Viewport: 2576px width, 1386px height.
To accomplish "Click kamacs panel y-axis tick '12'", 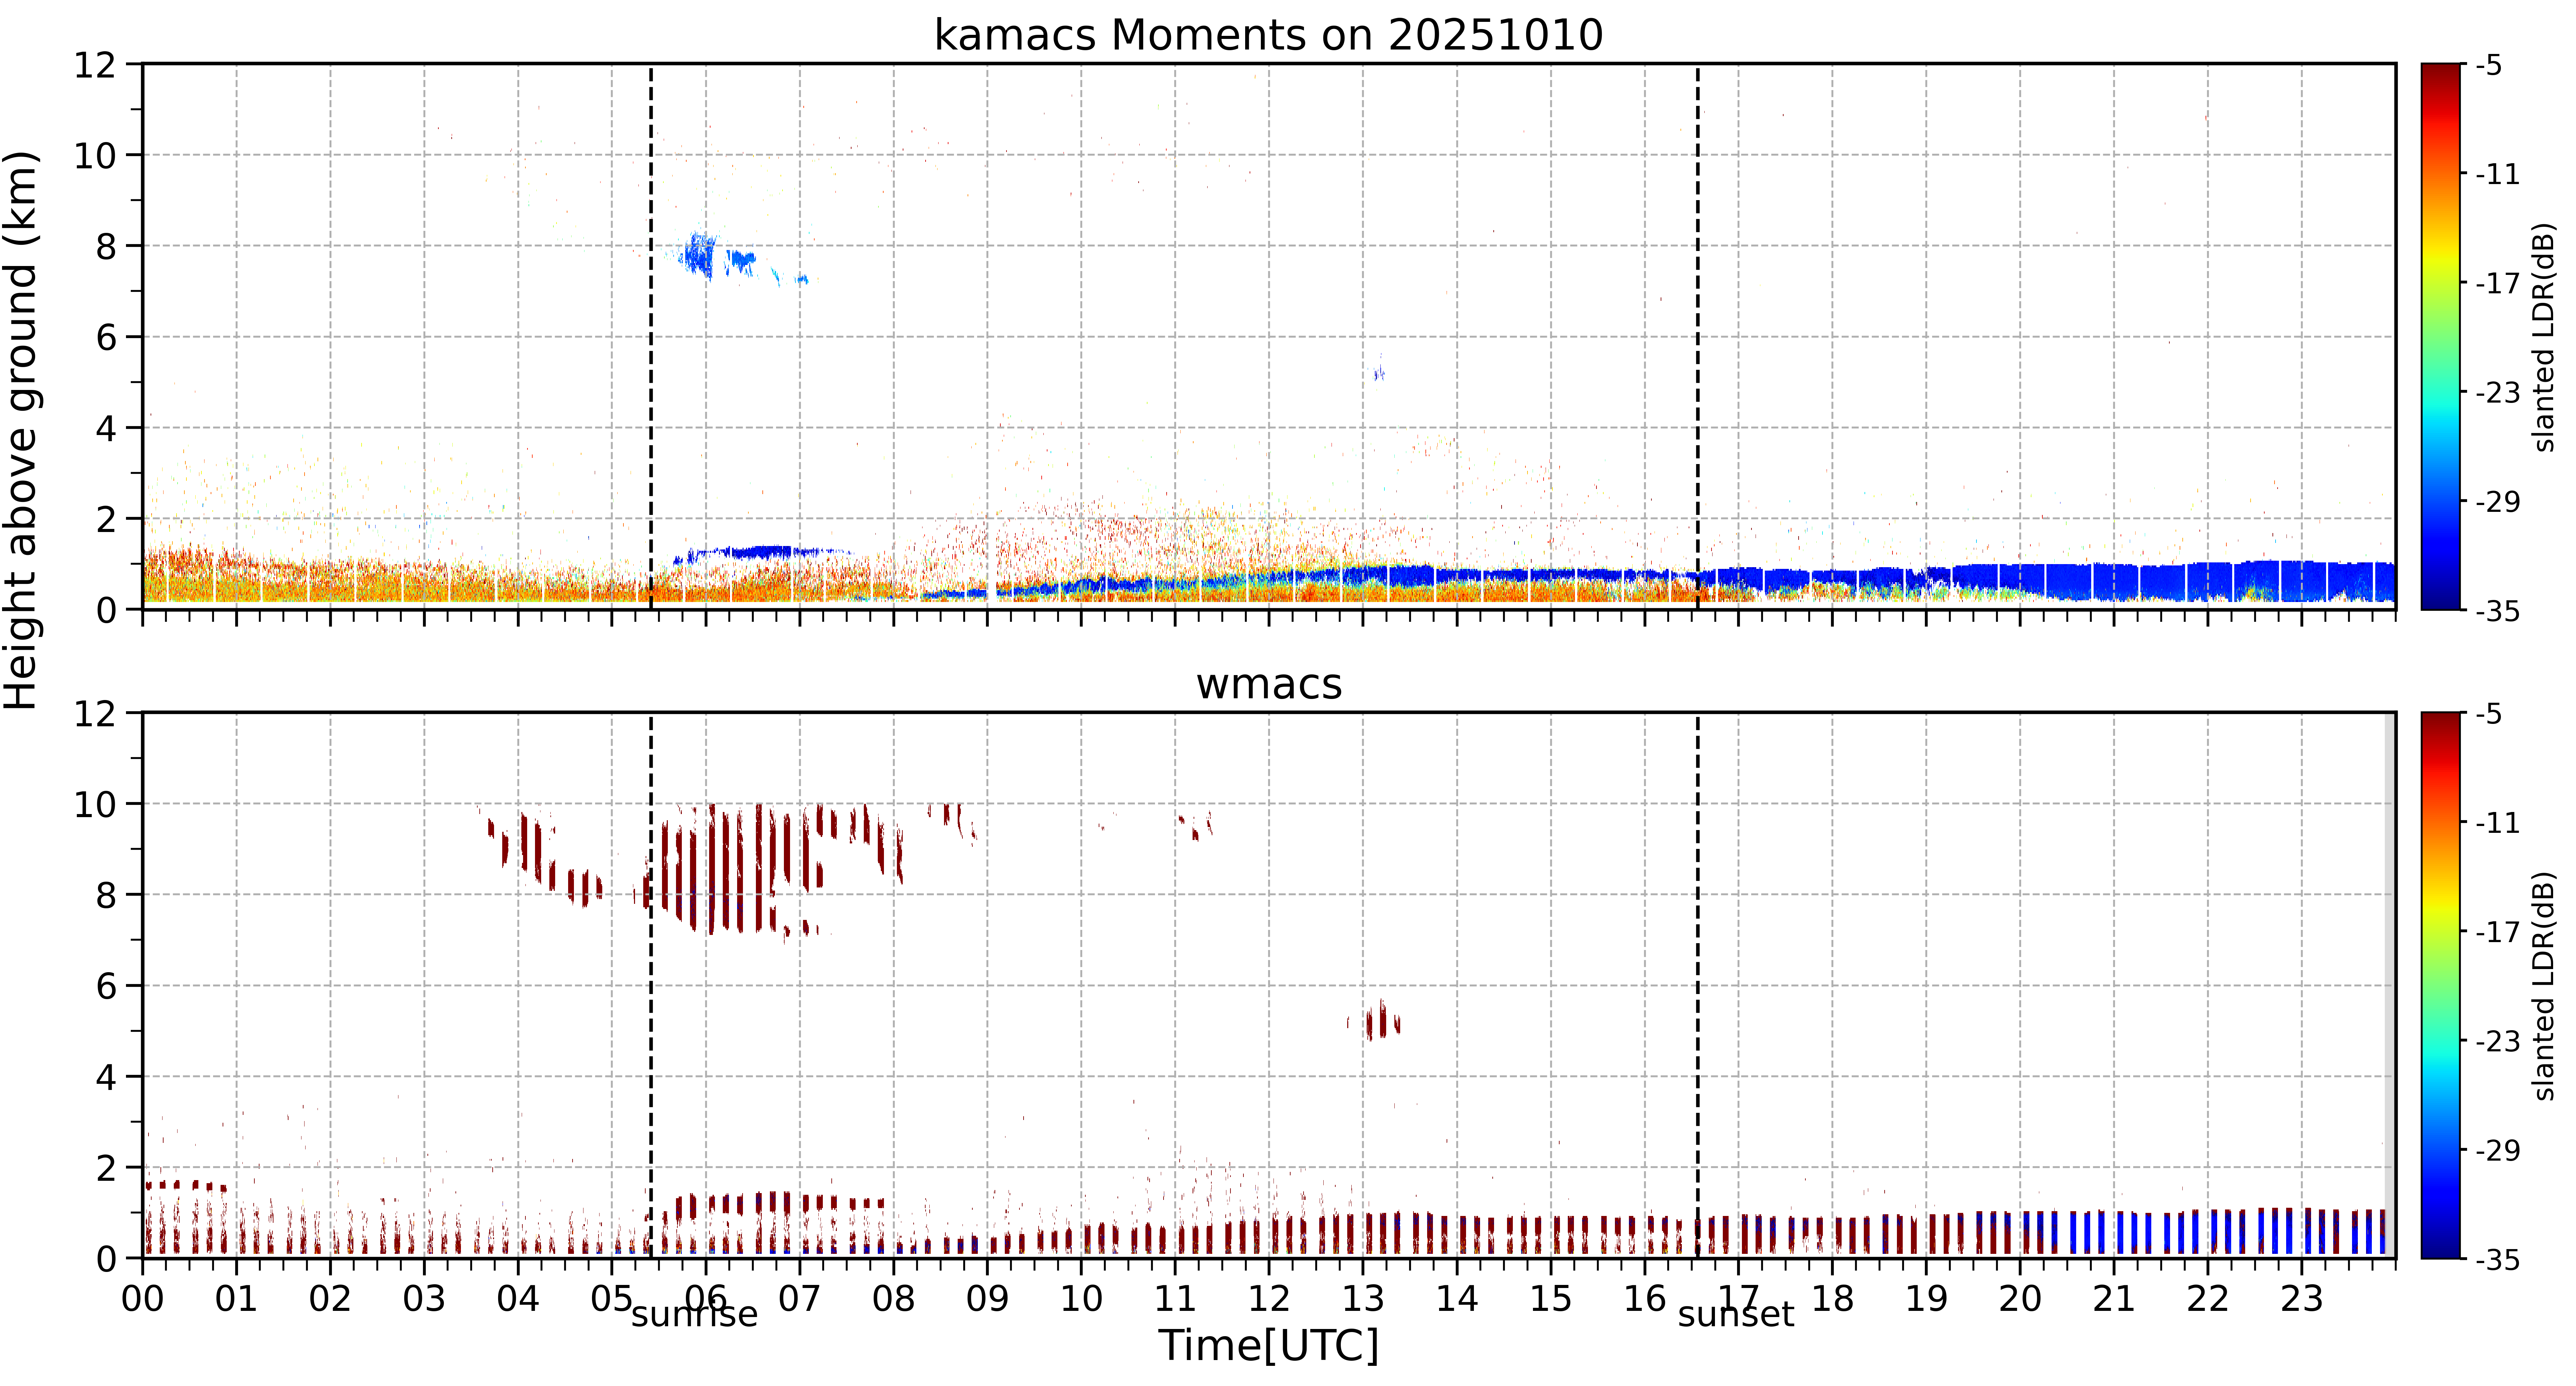I will [x=95, y=65].
